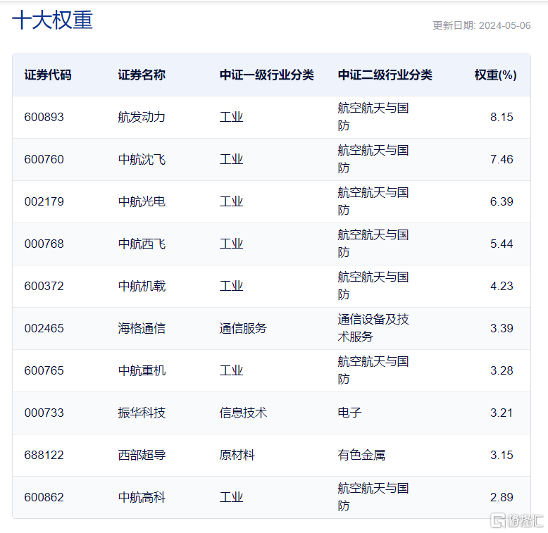This screenshot has height=533, width=548.
Task: Click the 中证二级行业分类 column header
Action: pyautogui.click(x=385, y=75)
